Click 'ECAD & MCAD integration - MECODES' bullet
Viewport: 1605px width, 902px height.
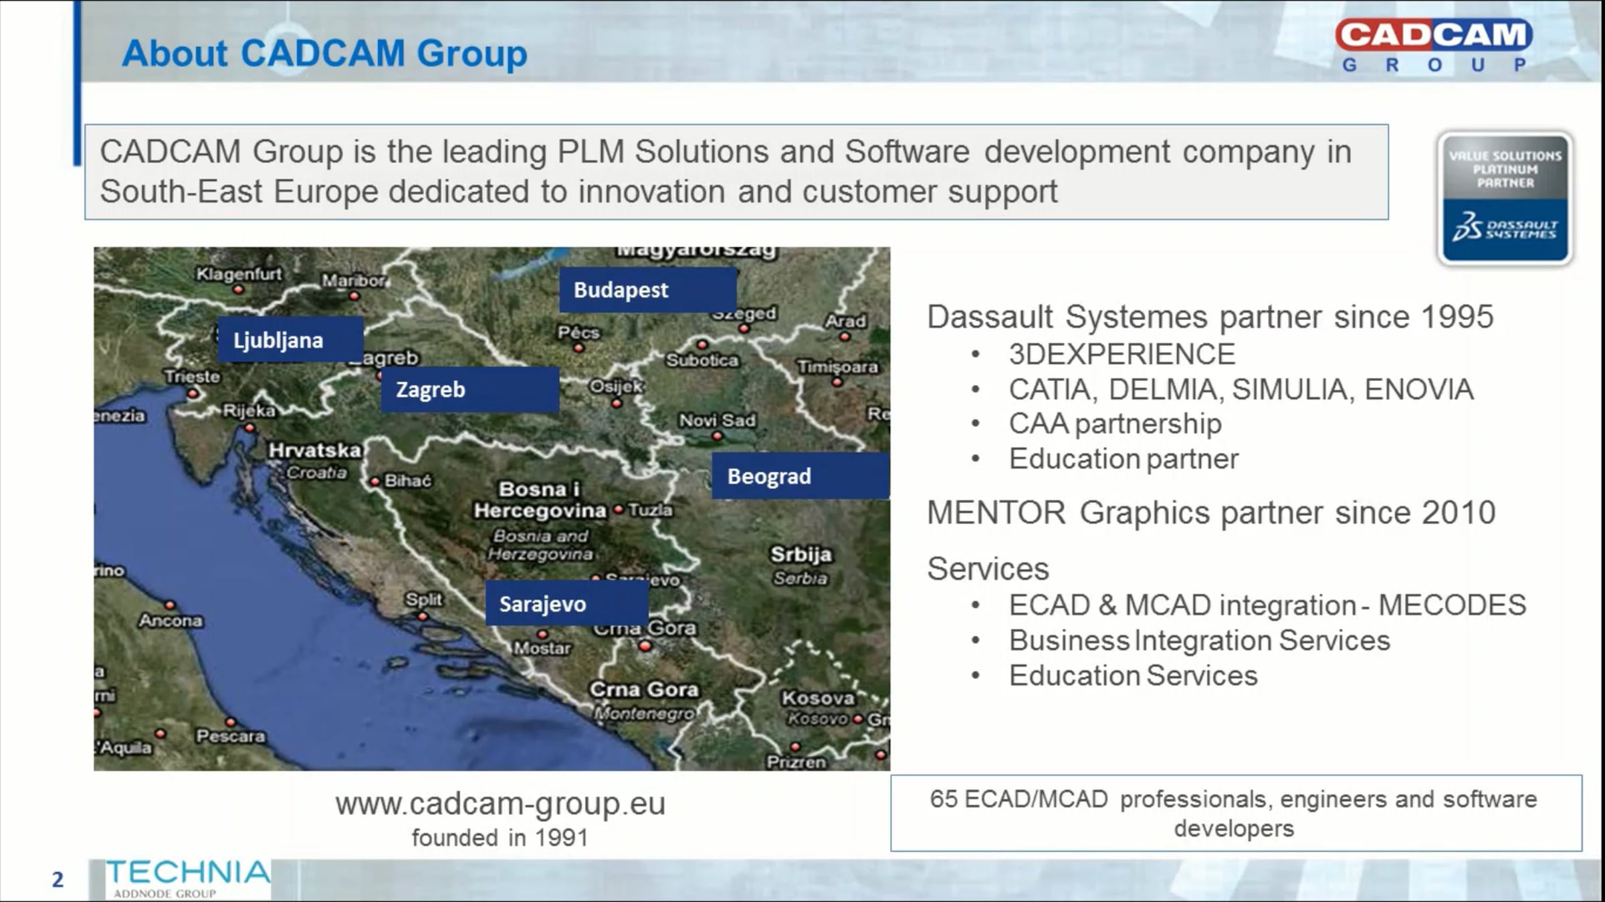pos(1267,605)
